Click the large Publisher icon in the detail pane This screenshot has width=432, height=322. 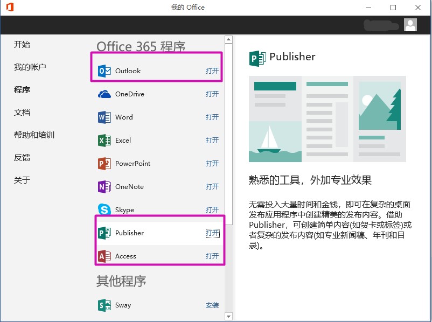(x=257, y=58)
